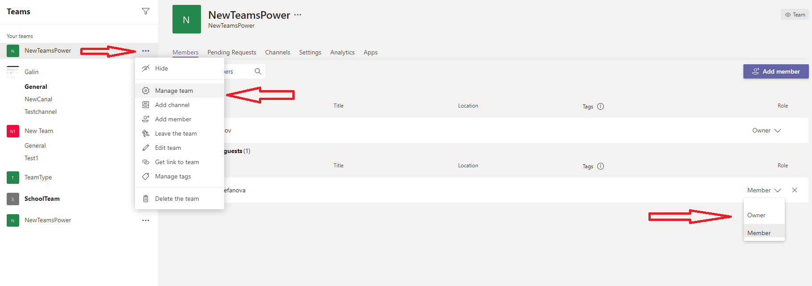Viewport: 812px width, 286px height.
Task: Click the Hide icon in context menu
Action: coord(146,68)
